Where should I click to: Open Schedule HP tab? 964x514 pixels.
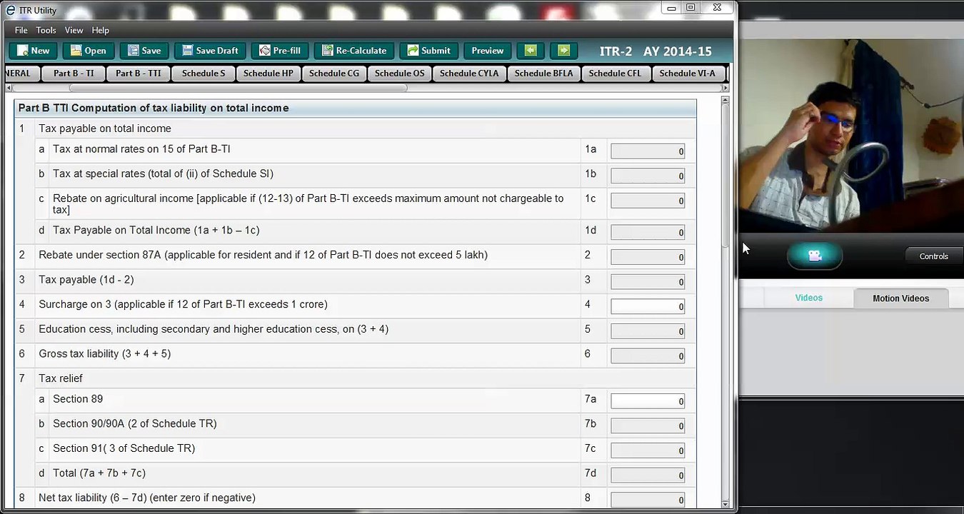tap(268, 74)
